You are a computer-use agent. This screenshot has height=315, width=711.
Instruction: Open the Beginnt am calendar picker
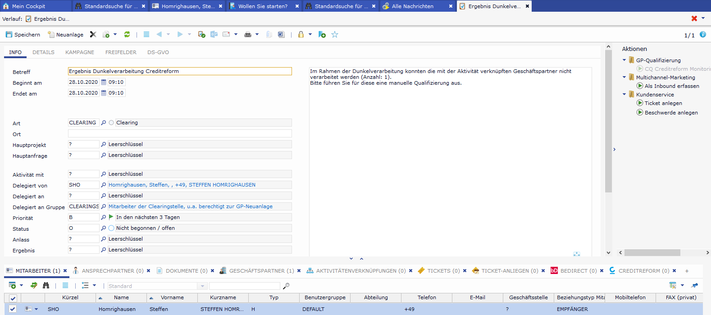pos(104,82)
